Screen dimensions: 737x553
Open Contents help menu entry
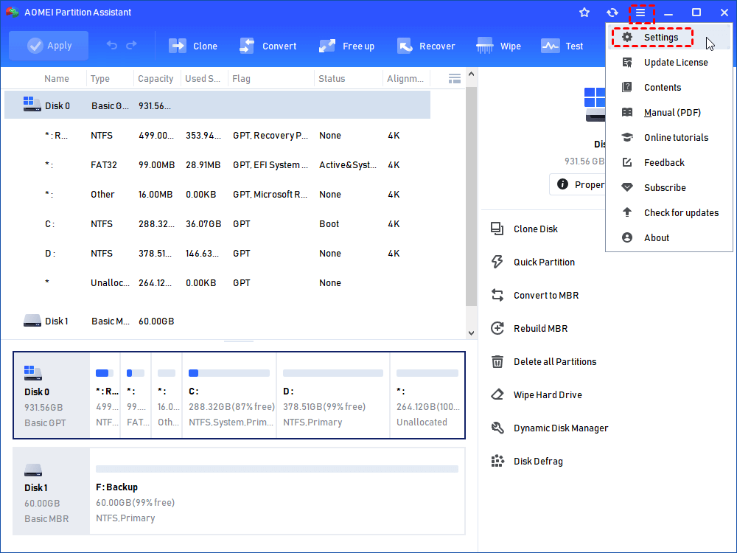[x=669, y=87]
